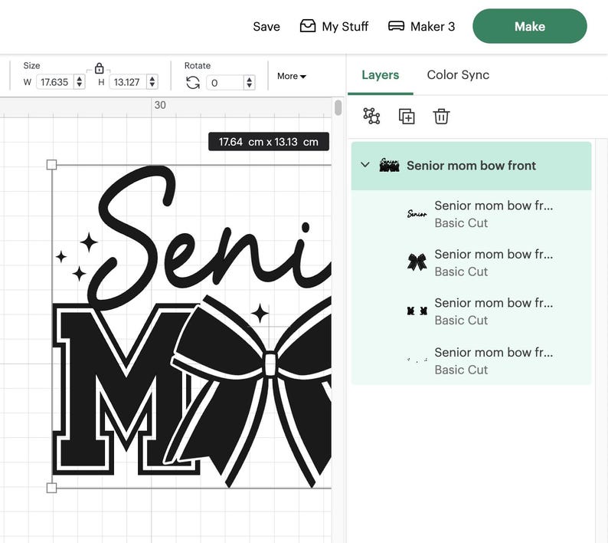Switch to the Color Sync tab

tap(458, 74)
